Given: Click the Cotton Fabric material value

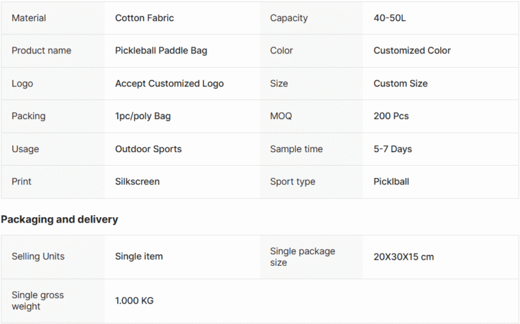Looking at the screenshot, I should (x=144, y=18).
